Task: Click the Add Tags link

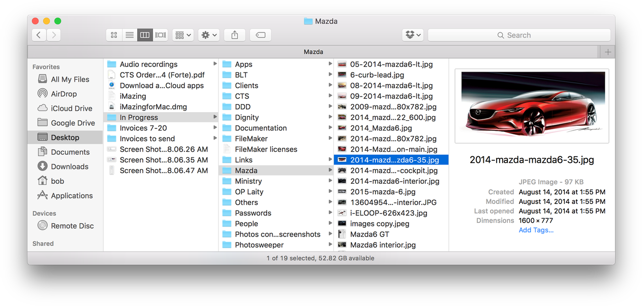Action: 536,230
